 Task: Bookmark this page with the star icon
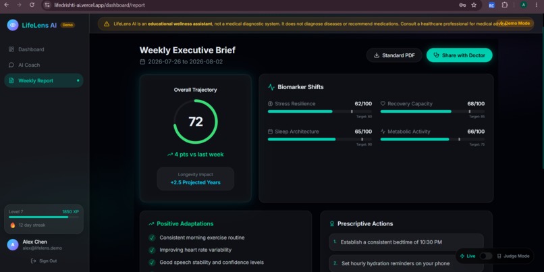tap(474, 5)
